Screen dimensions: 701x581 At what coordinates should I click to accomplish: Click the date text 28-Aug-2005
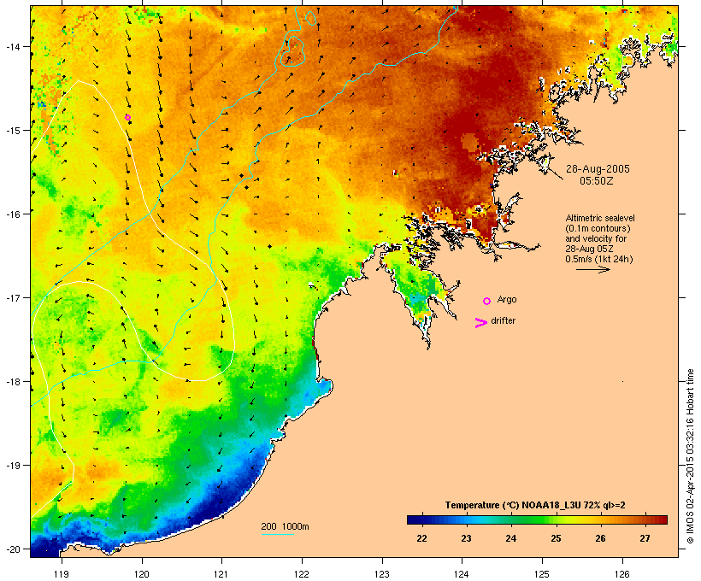[x=598, y=169]
